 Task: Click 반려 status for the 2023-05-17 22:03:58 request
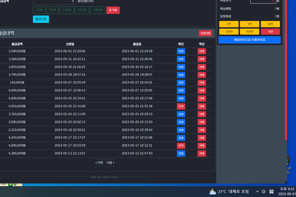point(181,146)
